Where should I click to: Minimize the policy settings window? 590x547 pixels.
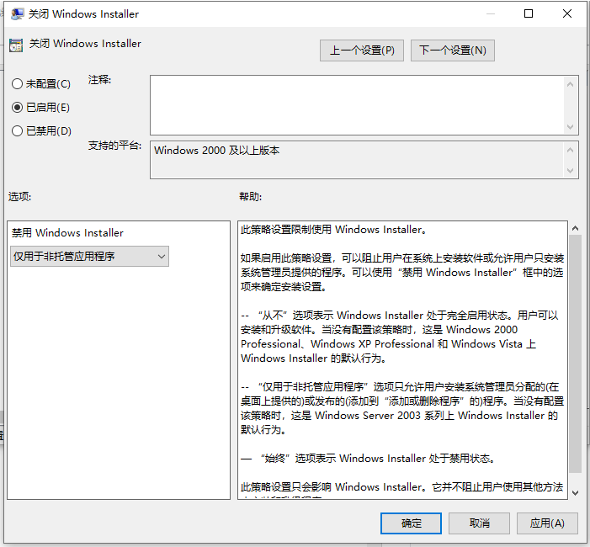click(x=491, y=14)
